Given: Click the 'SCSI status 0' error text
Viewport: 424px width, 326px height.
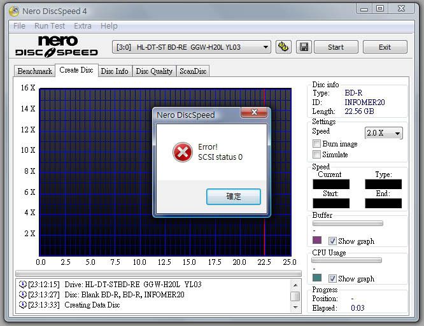Looking at the screenshot, I should coord(220,157).
